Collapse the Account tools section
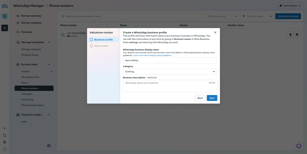The image size is (307, 154). (49, 64)
